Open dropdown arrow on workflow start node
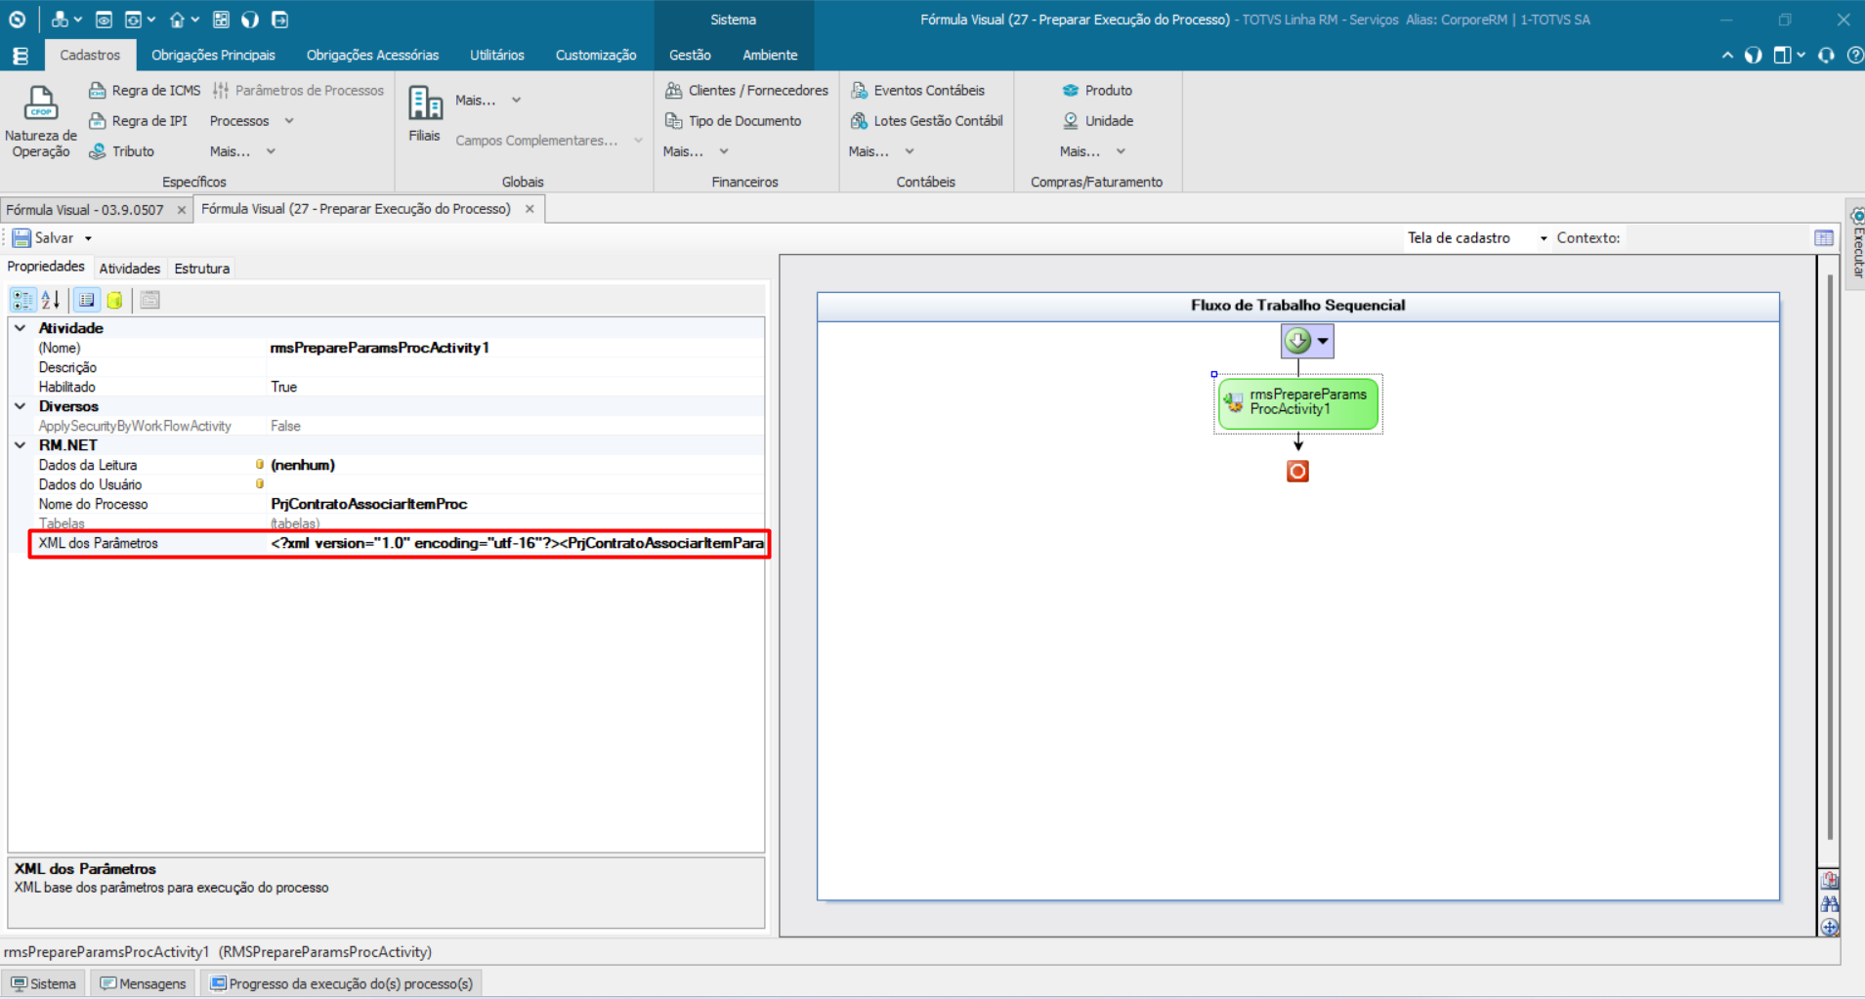1865x999 pixels. pos(1323,341)
